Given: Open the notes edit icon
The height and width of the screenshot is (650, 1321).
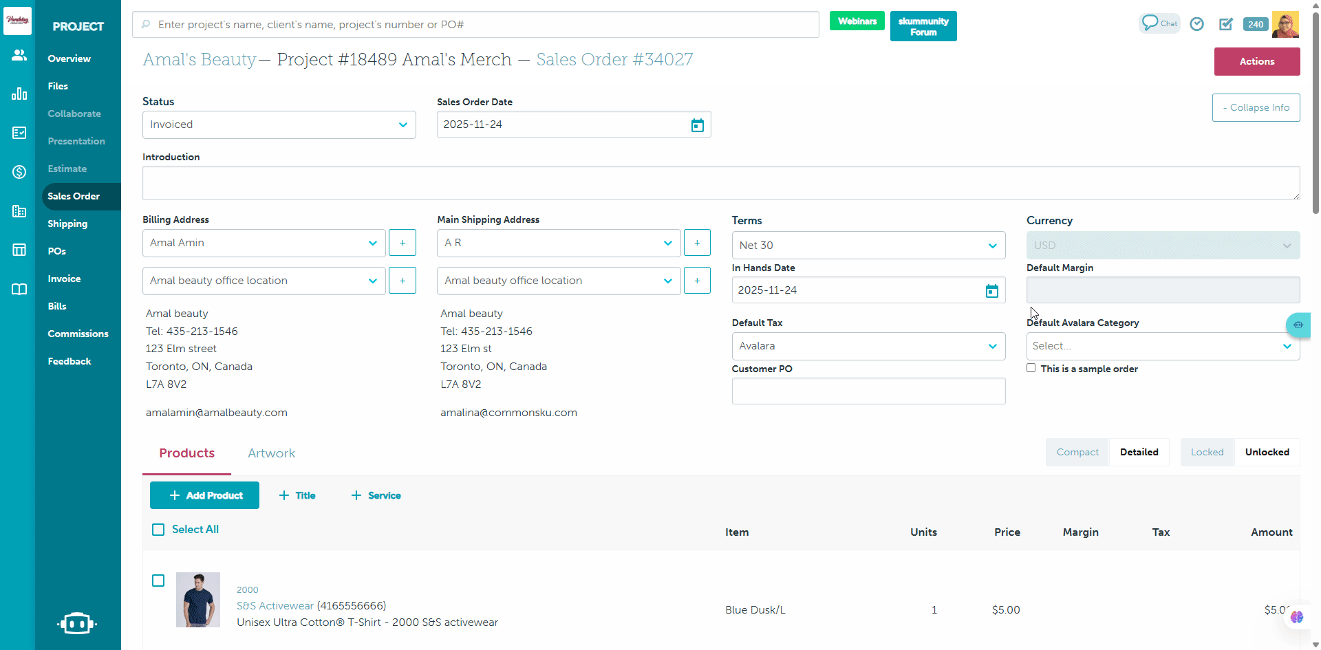Looking at the screenshot, I should 1226,24.
